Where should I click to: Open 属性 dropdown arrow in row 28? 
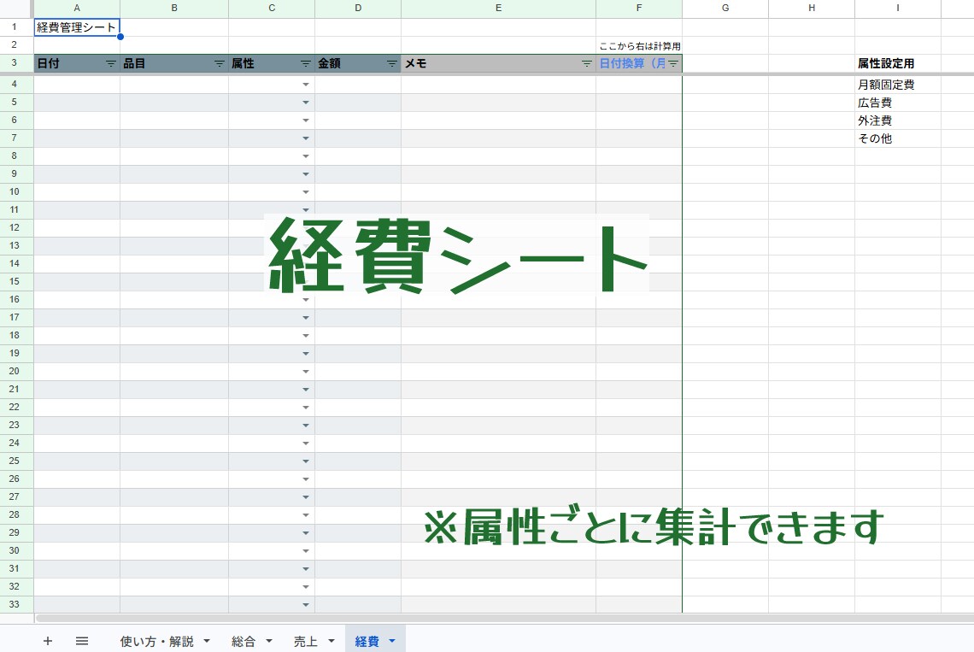[306, 515]
